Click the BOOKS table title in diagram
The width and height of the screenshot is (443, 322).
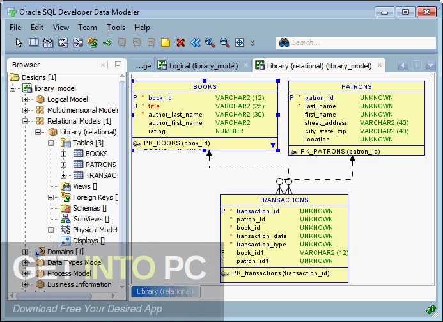coord(205,86)
